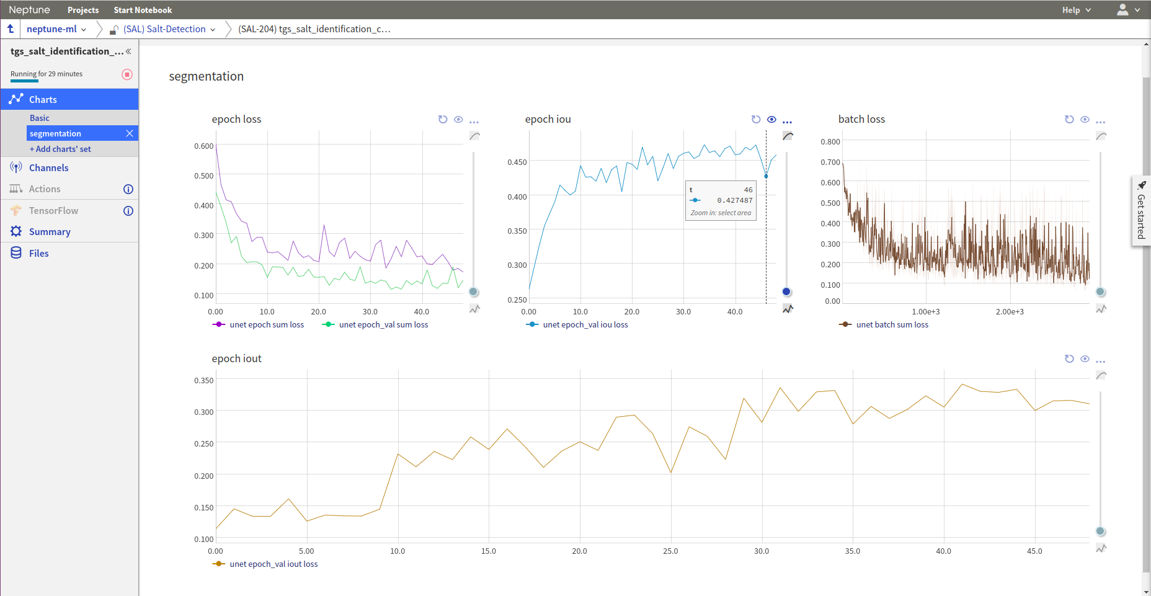Toggle unet epoch_val iou loss legend
The width and height of the screenshot is (1151, 596).
(577, 324)
